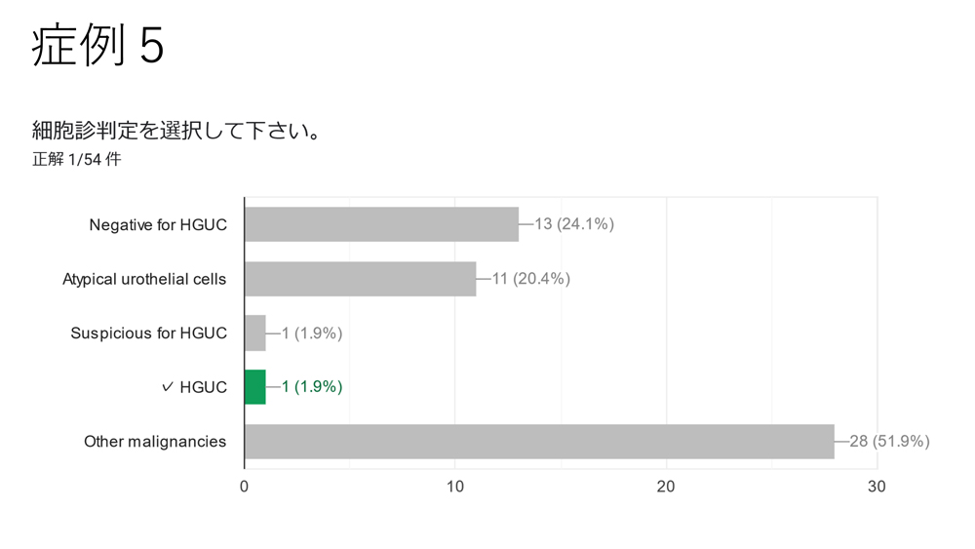Click the Other malignancies bar
This screenshot has height=549, width=975.
tap(539, 442)
